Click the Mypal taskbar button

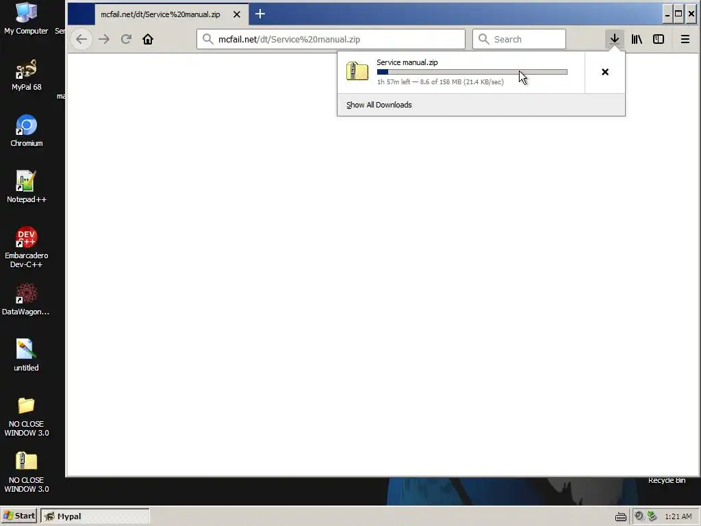tap(94, 516)
